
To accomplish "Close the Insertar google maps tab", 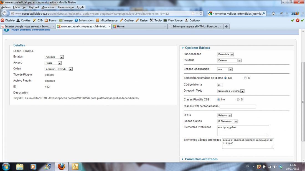I will [53, 26].
